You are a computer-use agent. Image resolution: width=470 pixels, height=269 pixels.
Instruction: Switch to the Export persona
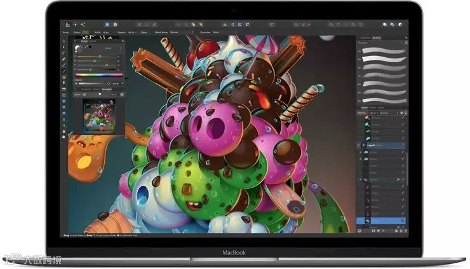click(83, 24)
